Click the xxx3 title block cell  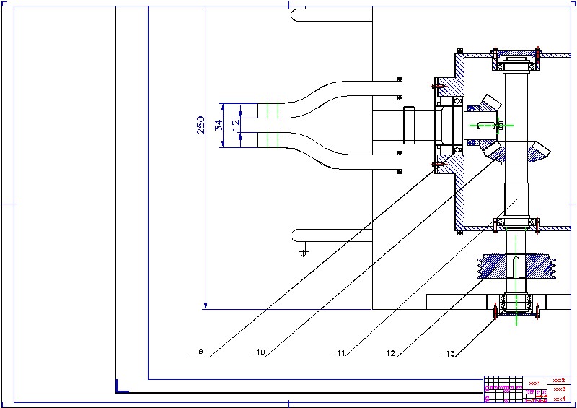(559, 389)
